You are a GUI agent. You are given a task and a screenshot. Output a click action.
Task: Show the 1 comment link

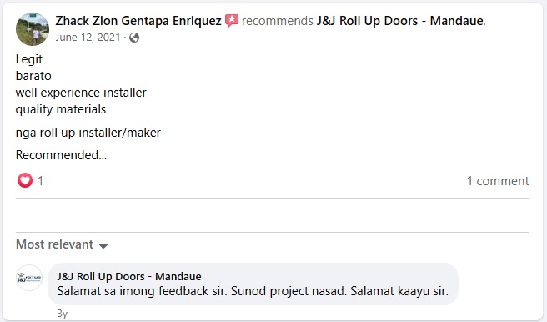[x=498, y=181]
